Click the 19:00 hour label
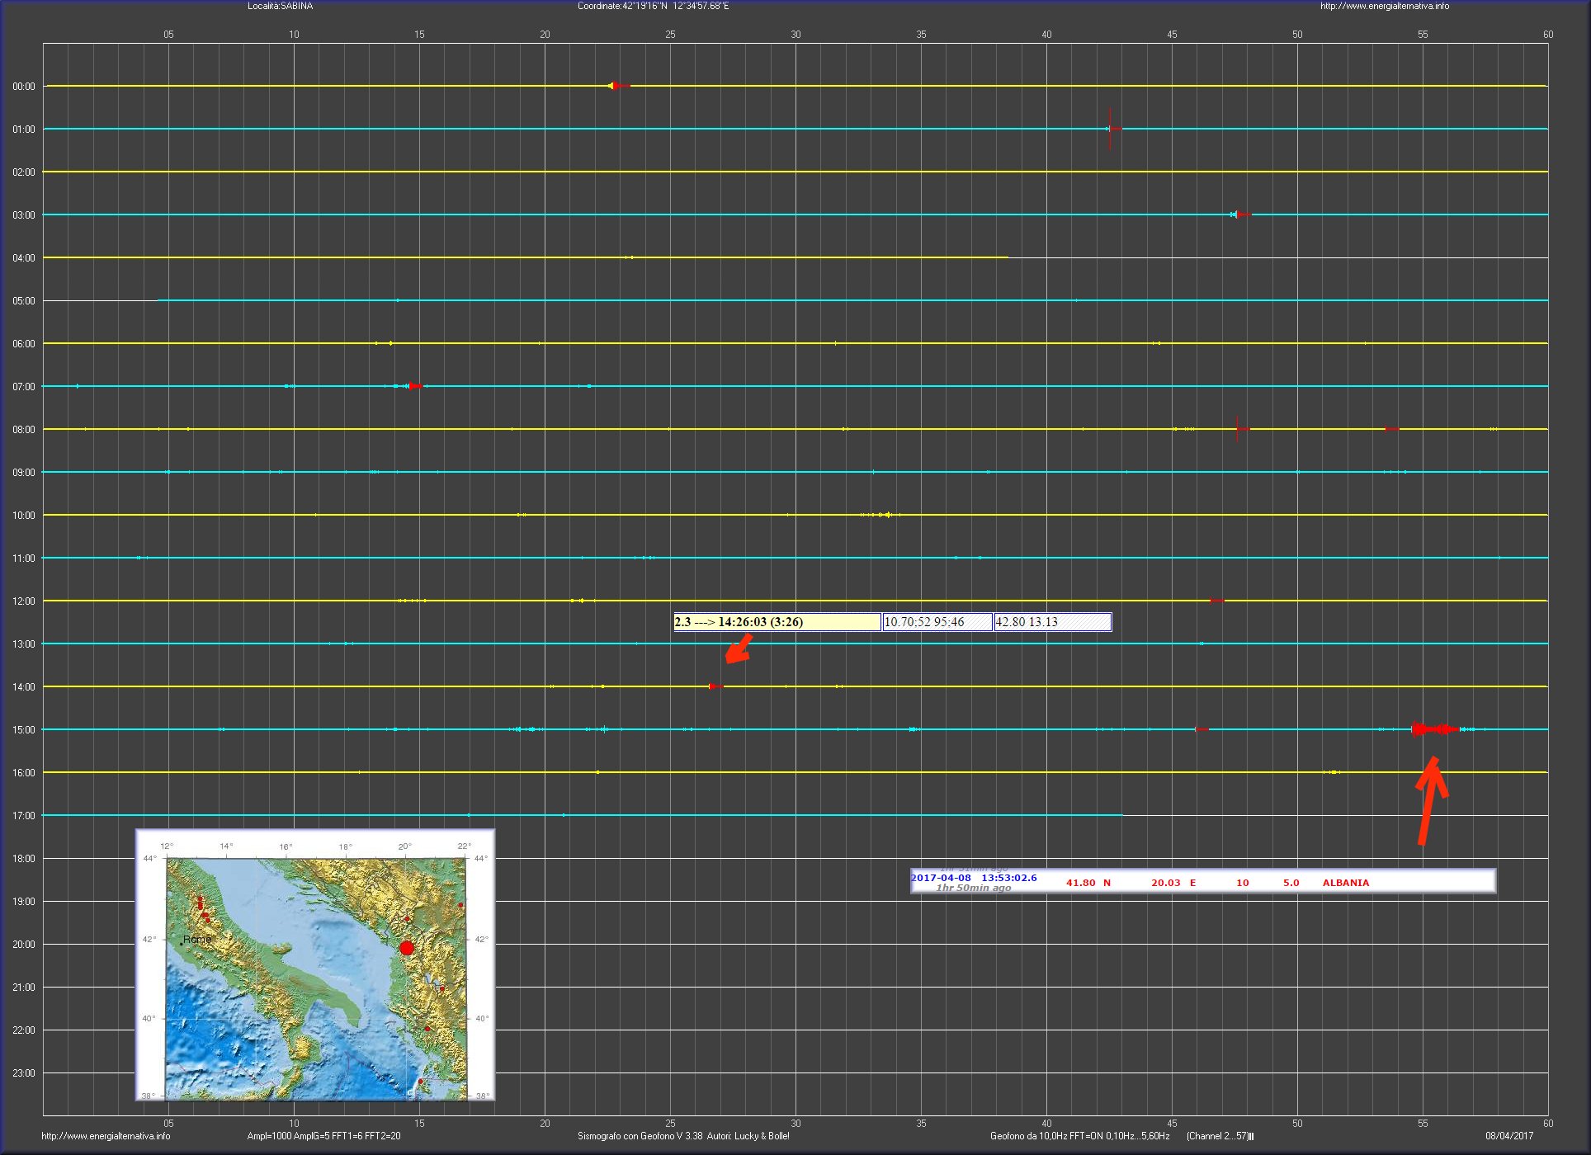This screenshot has width=1591, height=1155. tap(24, 902)
